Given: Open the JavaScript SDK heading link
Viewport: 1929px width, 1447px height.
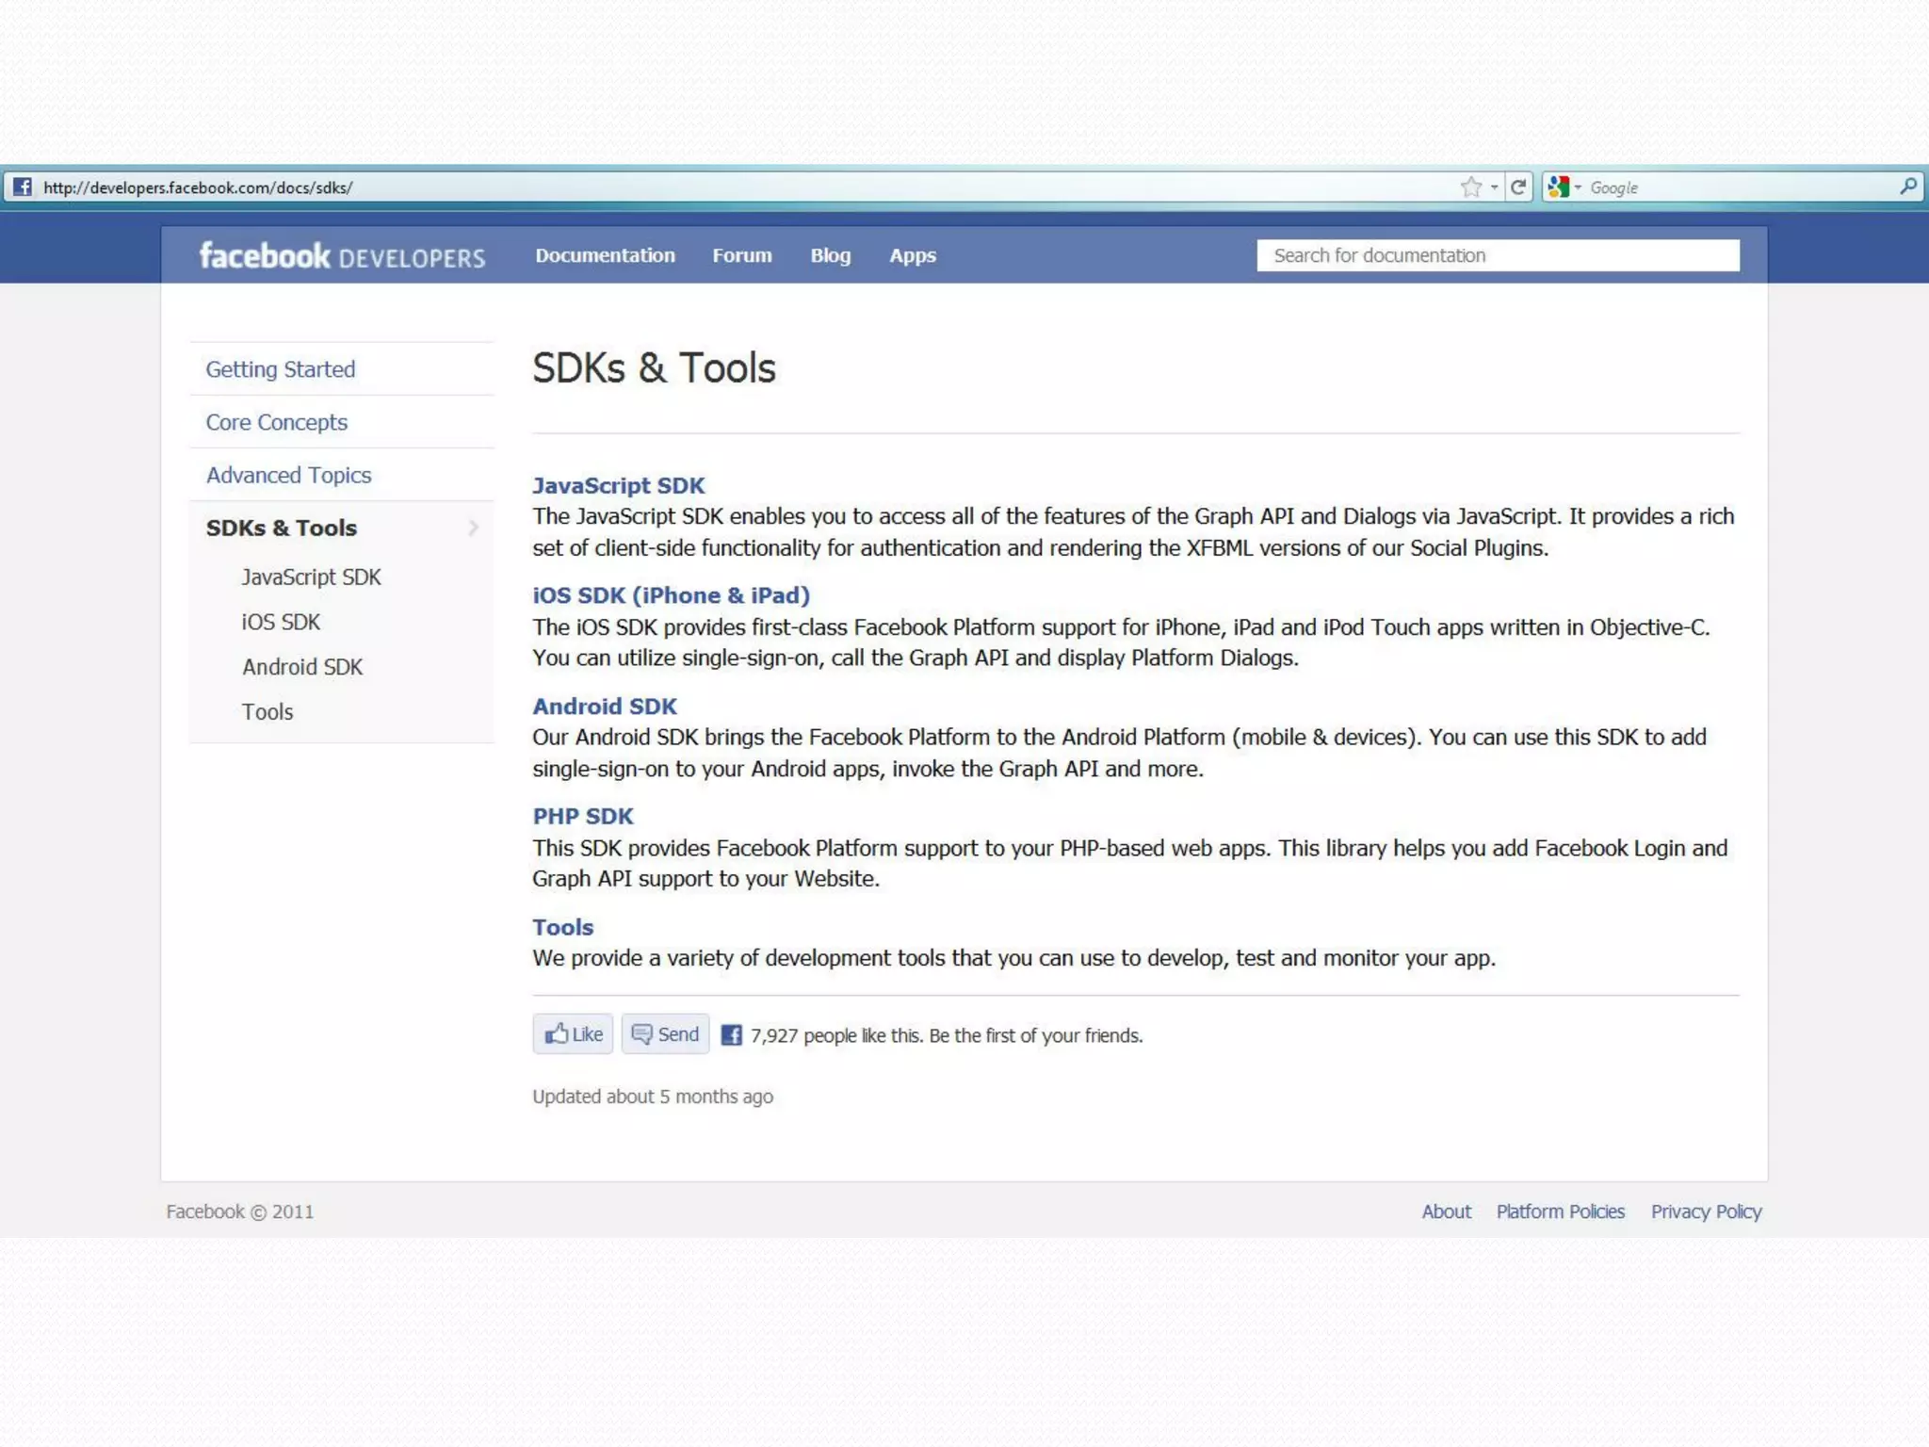Looking at the screenshot, I should [x=618, y=485].
